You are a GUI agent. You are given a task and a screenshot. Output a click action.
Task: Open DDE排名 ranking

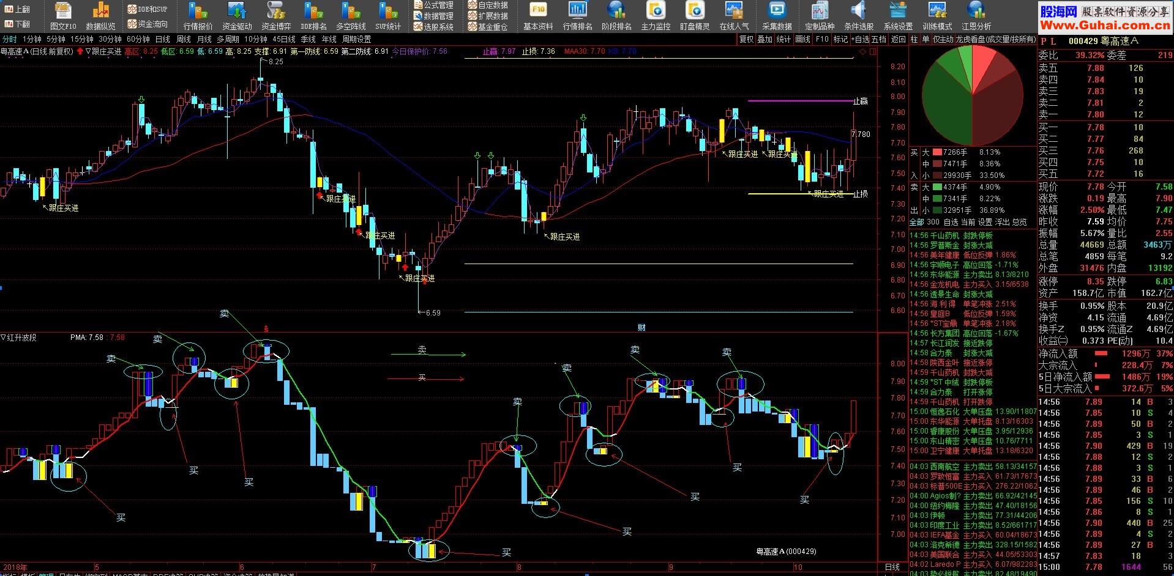[x=313, y=16]
